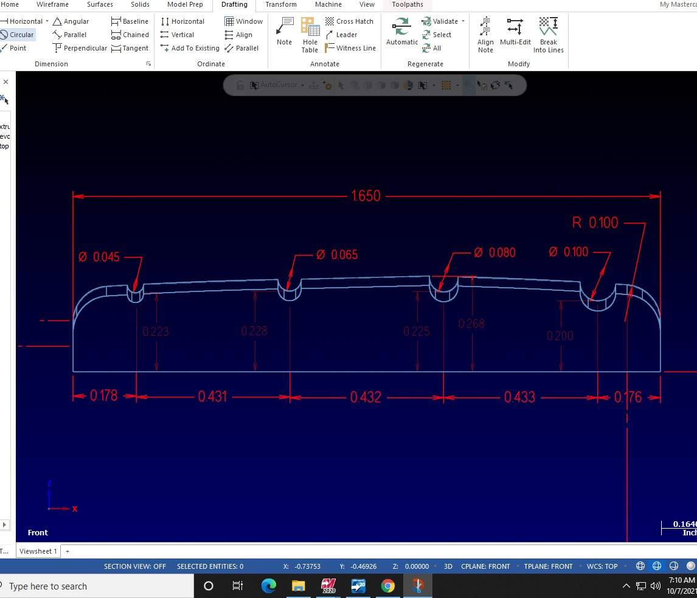Screen dimensions: 697x598
Task: Choose the Baseline dimension tool
Action: 130,21
